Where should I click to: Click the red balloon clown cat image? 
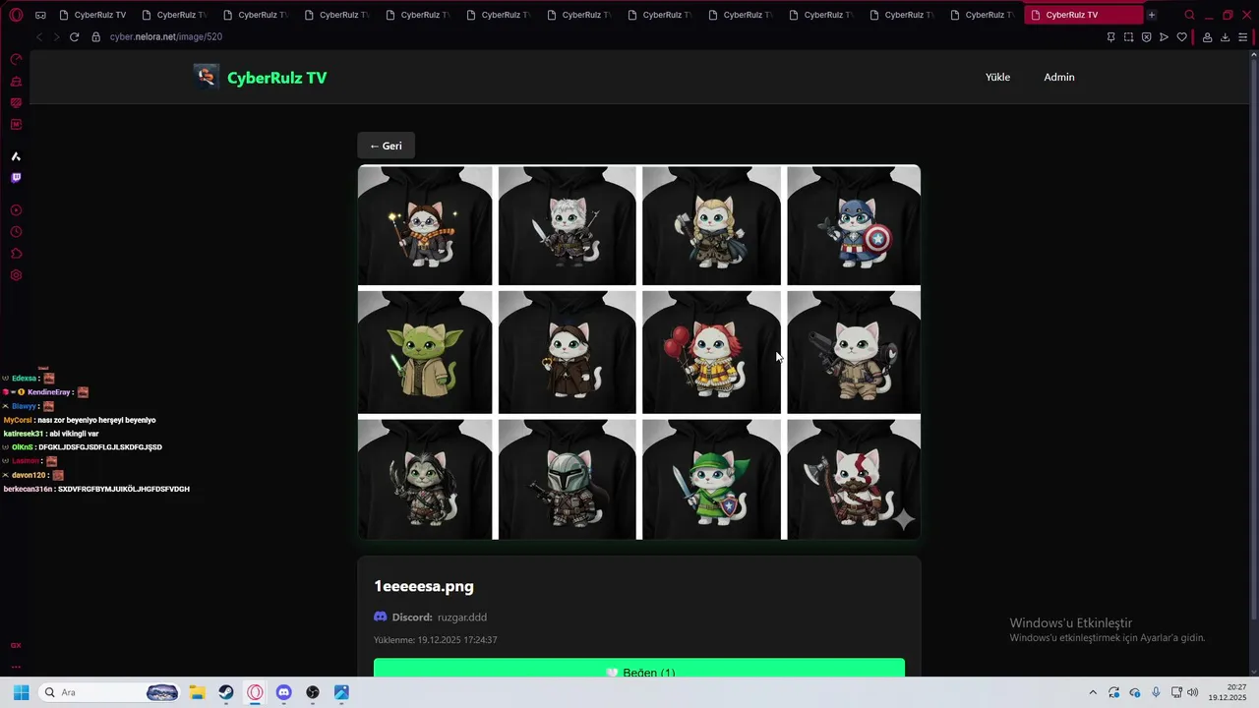(x=711, y=352)
